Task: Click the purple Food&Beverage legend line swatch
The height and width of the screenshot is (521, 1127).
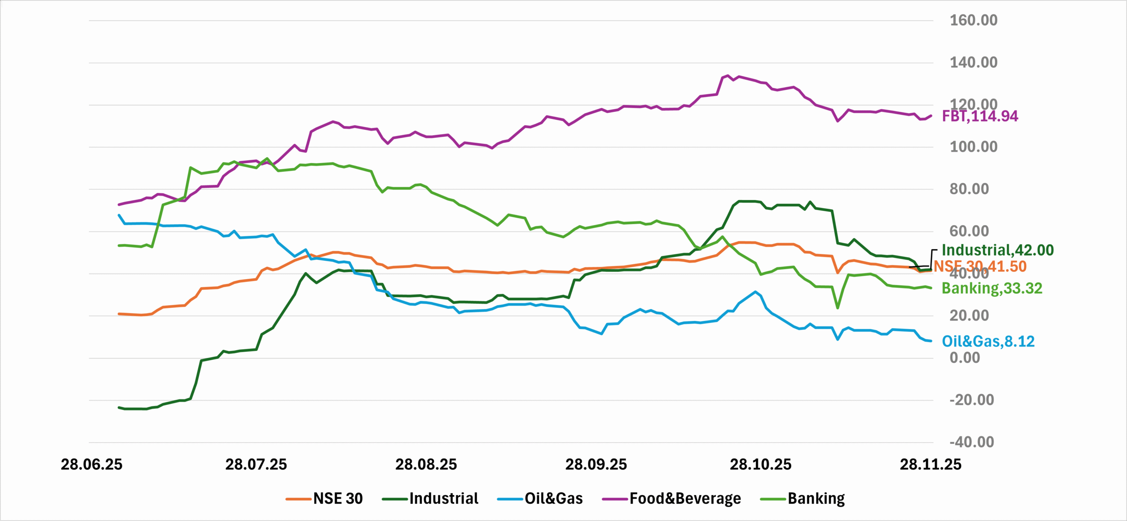Action: (615, 499)
